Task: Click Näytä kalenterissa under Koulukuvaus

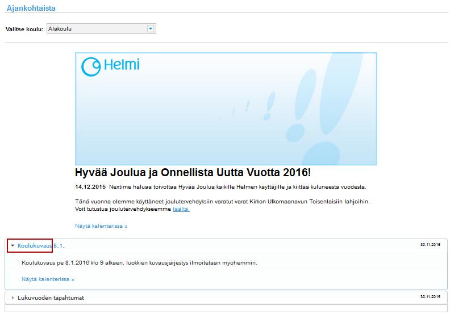Action: coord(48,279)
